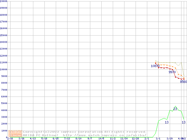The image size is (187, 140).
Task: Select the 10870 price data label
Action: coord(155,66)
